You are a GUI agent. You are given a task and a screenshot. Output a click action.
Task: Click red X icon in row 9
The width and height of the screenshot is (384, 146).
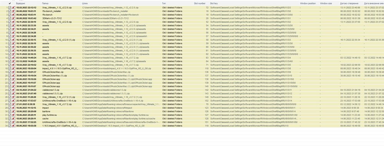point(14,36)
